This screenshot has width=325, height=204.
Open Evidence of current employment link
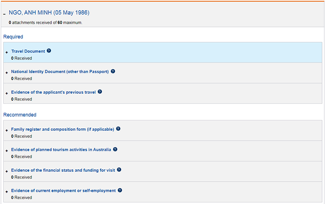(x=64, y=191)
